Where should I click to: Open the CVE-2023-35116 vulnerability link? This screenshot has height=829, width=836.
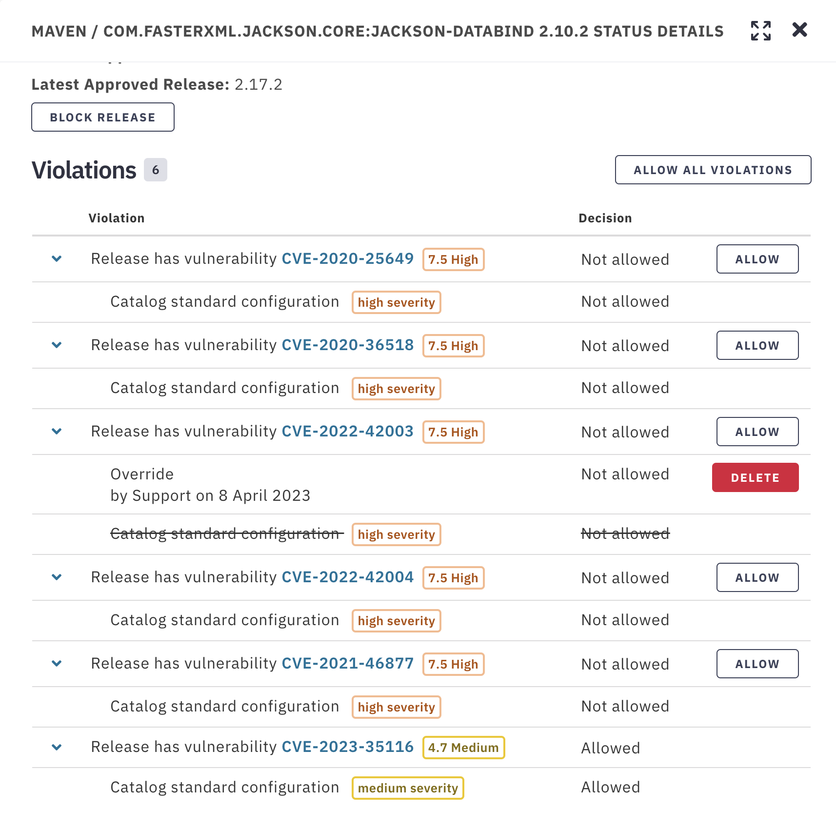pos(348,747)
